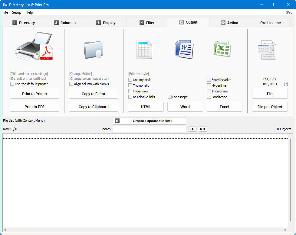Click the Print to PDF button

click(35, 107)
